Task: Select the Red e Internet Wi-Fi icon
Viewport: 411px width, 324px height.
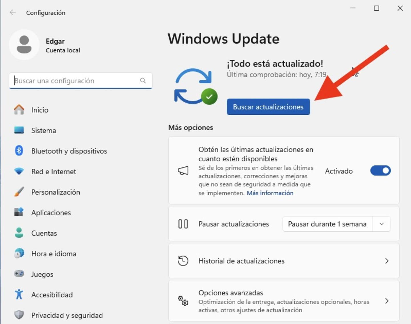Action: [x=19, y=171]
